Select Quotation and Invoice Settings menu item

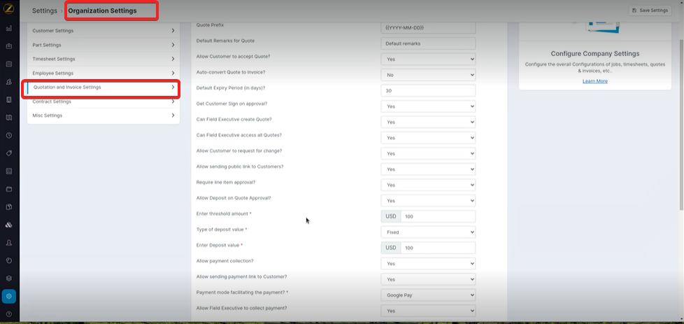(x=103, y=87)
